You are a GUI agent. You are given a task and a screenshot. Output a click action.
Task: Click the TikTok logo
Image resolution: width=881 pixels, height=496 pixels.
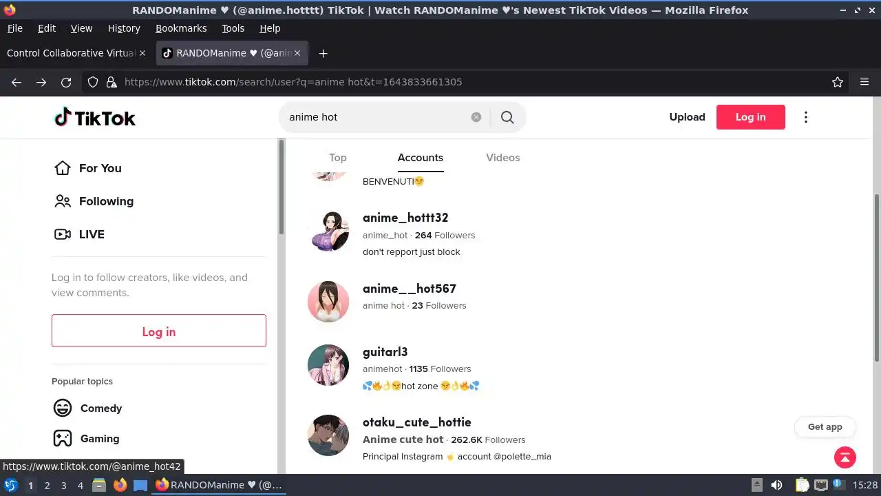[95, 118]
